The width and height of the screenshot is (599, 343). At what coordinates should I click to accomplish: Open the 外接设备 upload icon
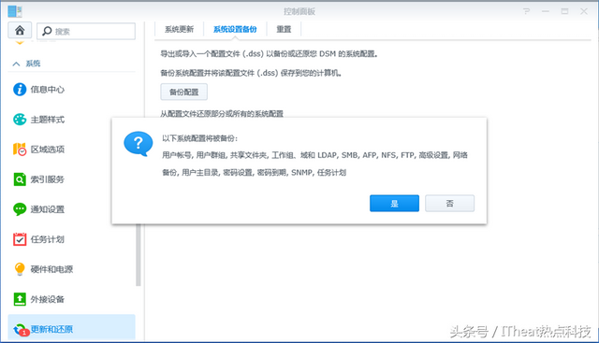pyautogui.click(x=20, y=299)
